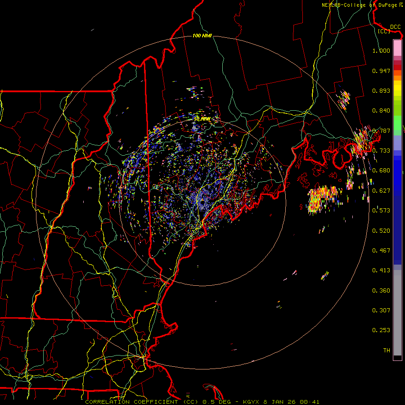Pick the red colorbar segment above 0.947
This screenshot has height=405, width=405.
[397, 67]
